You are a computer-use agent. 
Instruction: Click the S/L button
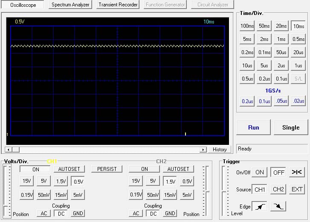pyautogui.click(x=298, y=78)
